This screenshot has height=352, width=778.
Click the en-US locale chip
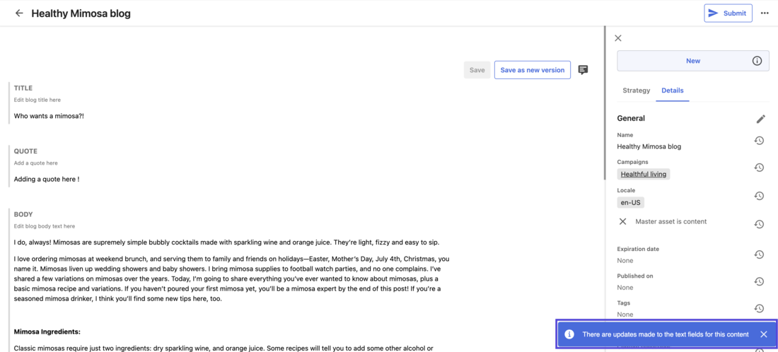pos(631,202)
